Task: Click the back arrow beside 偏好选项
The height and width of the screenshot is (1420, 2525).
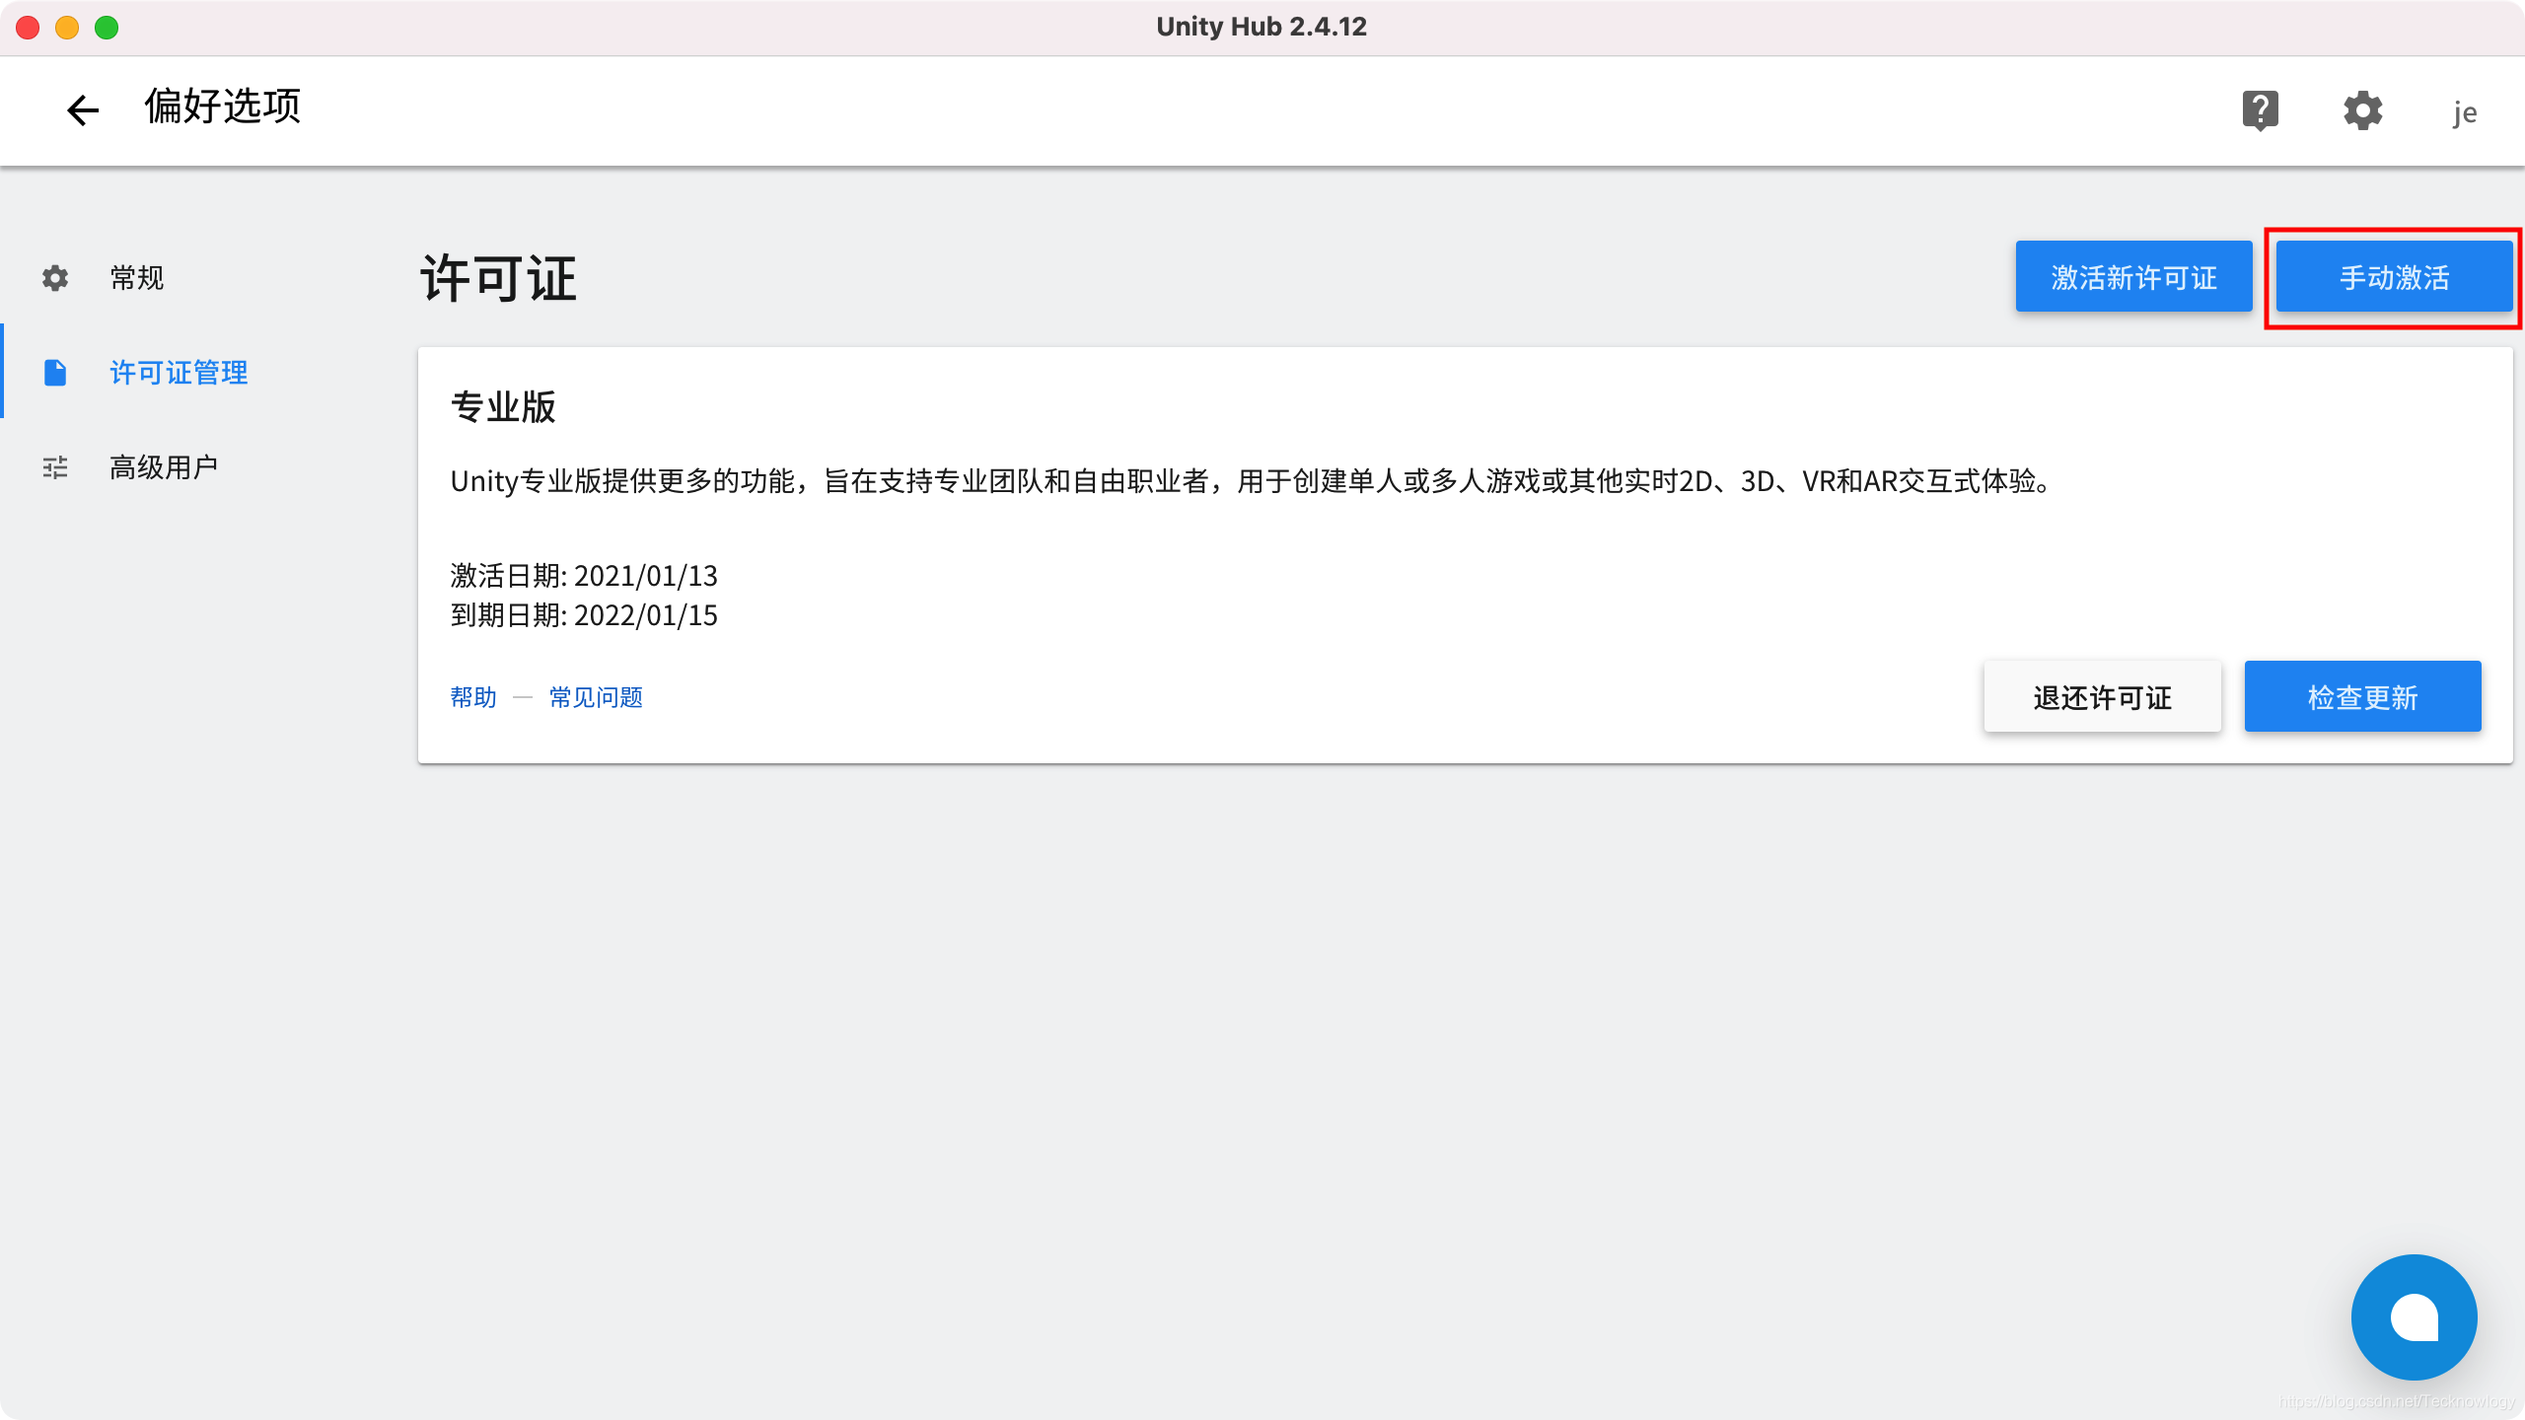Action: (x=83, y=109)
